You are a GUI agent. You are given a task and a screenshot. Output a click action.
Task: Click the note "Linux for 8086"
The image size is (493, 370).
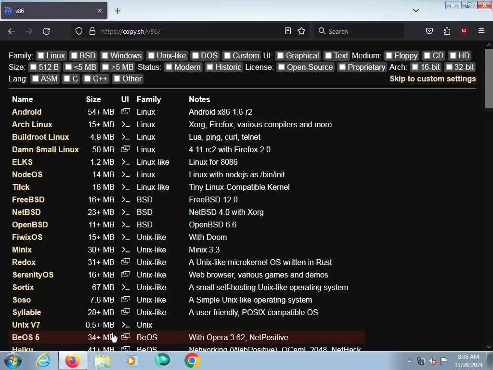[x=213, y=162]
